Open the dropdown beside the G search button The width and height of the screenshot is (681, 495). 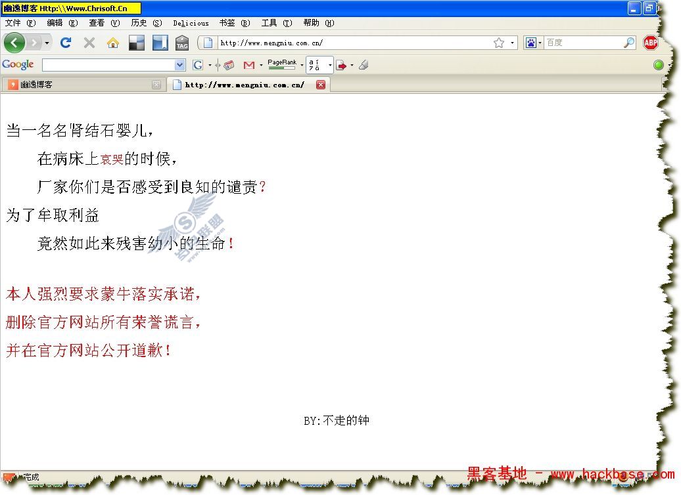(x=210, y=65)
